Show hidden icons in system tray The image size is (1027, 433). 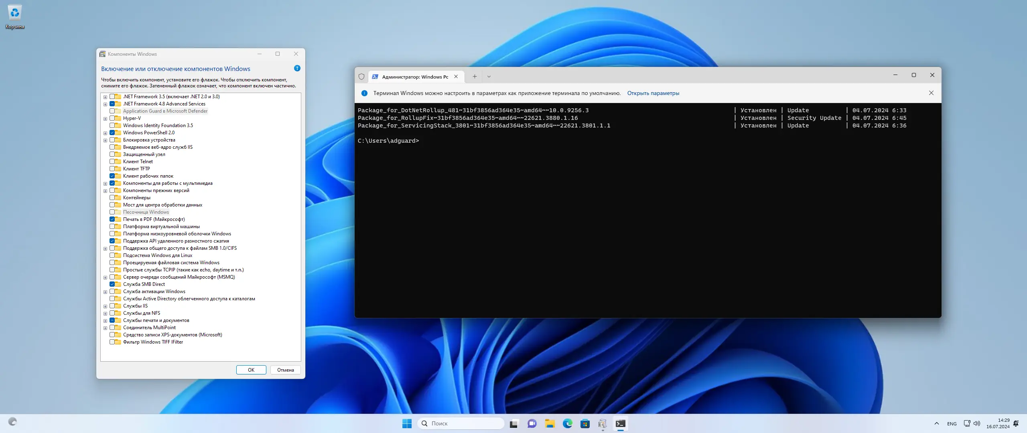[x=936, y=423]
